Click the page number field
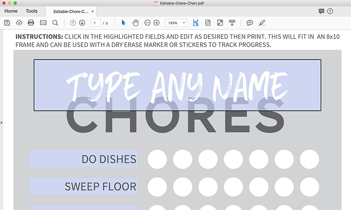 96,23
